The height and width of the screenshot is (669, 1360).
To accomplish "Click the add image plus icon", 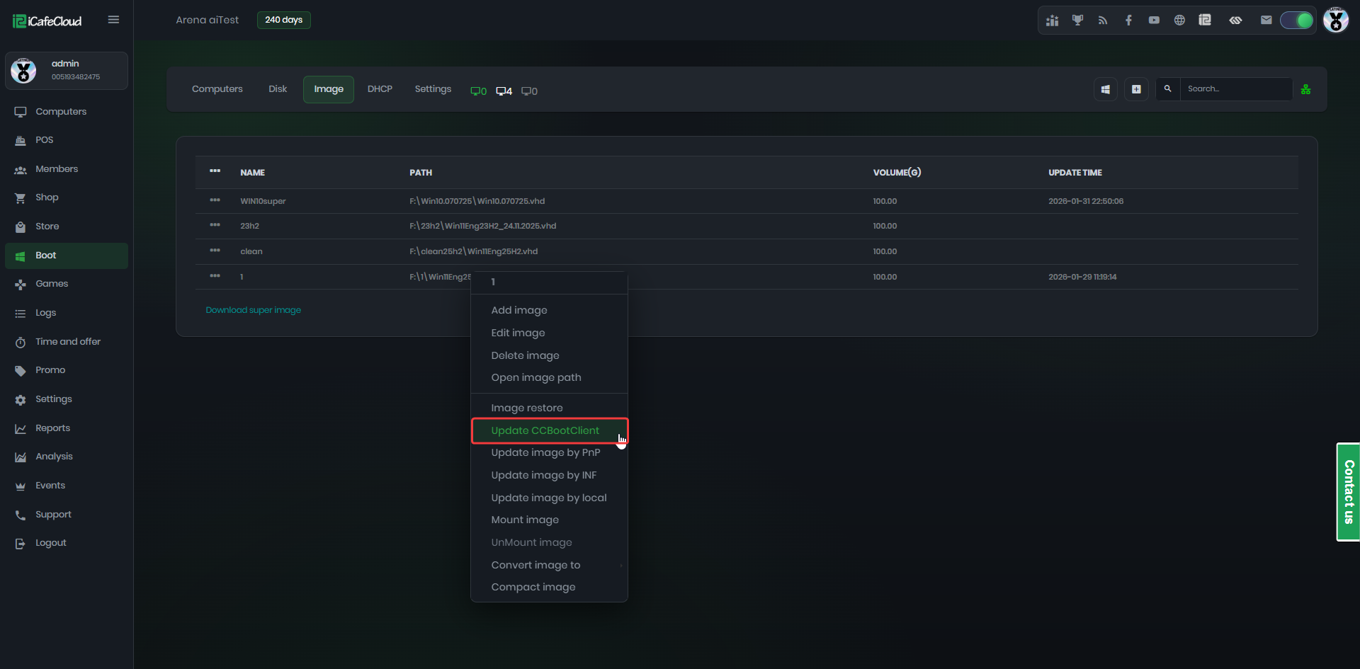I will coord(1136,89).
